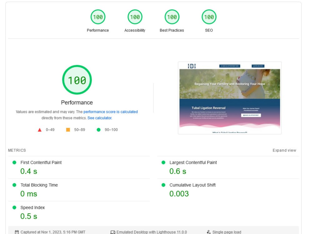Click the SEO score gauge
The width and height of the screenshot is (312, 234).
coord(209,17)
